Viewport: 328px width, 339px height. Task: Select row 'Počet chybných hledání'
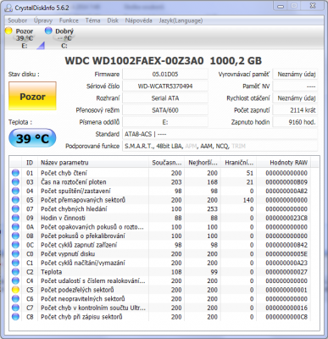click(x=160, y=209)
